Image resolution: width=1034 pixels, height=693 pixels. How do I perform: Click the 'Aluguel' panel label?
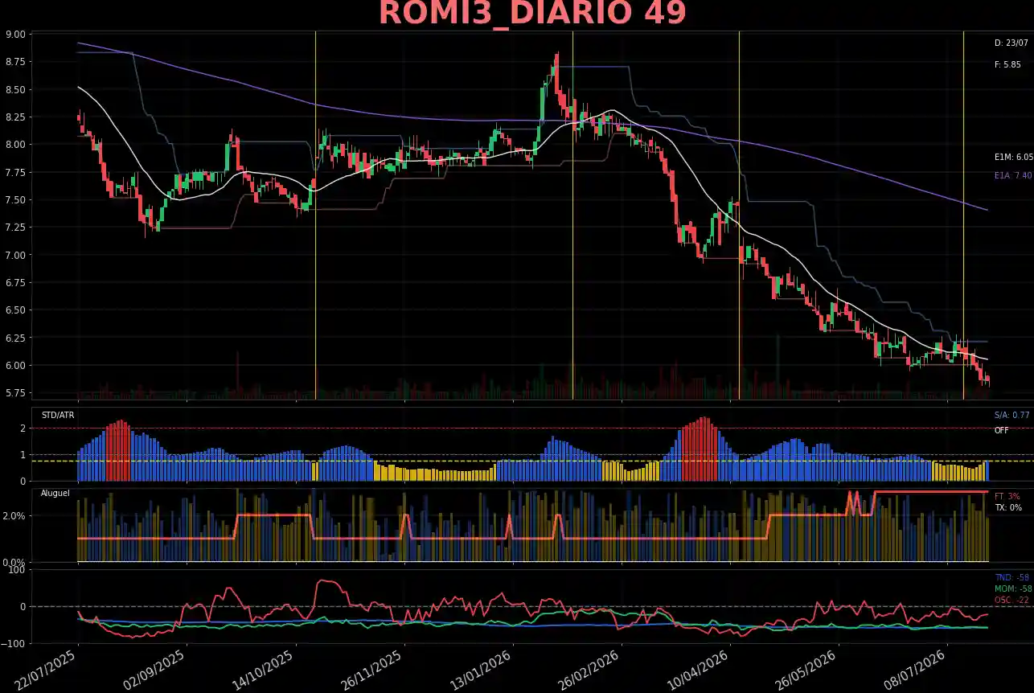[55, 493]
